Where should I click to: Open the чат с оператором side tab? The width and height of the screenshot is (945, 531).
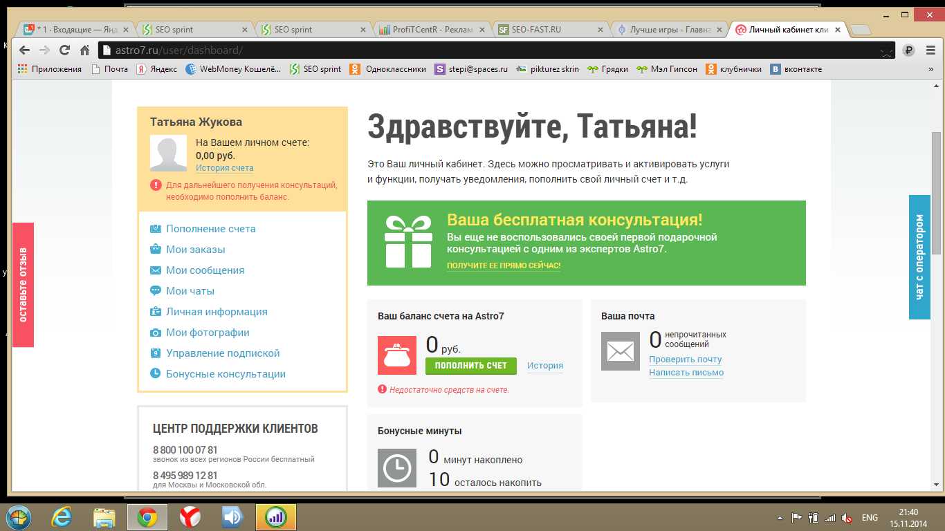point(919,257)
